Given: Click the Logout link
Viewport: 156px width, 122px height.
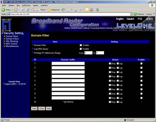Looking at the screenshot, I should coord(150,28).
